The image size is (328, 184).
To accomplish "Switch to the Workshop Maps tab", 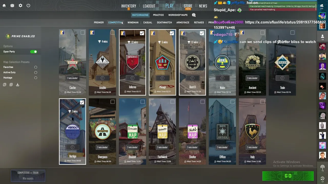I will point(178,15).
